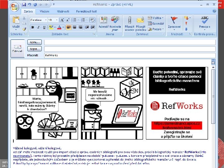Activate the format painter brush
This screenshot has height=168, width=224.
click(x=24, y=29)
